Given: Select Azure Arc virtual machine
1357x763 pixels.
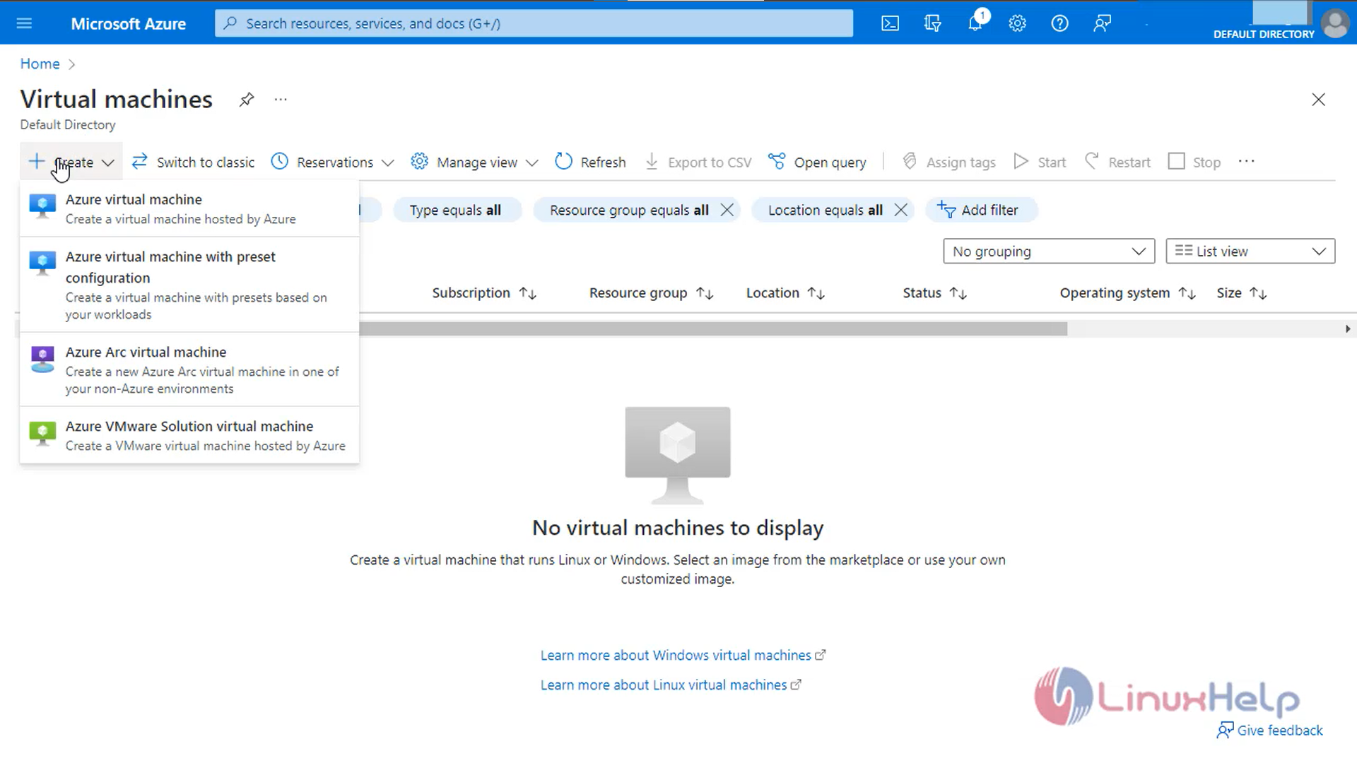Looking at the screenshot, I should [x=189, y=369].
